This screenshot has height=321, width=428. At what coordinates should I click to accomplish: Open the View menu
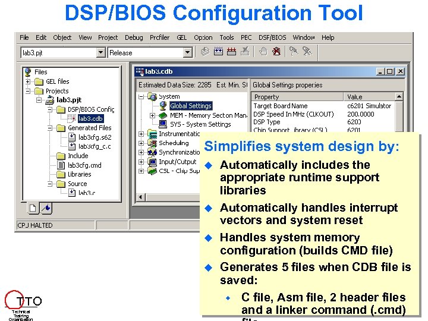pyautogui.click(x=85, y=37)
